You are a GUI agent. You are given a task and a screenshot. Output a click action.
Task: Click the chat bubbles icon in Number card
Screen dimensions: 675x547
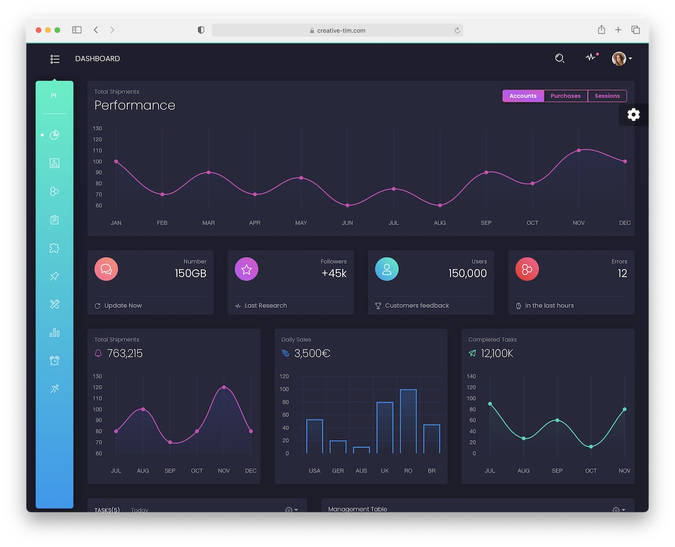[x=106, y=269]
